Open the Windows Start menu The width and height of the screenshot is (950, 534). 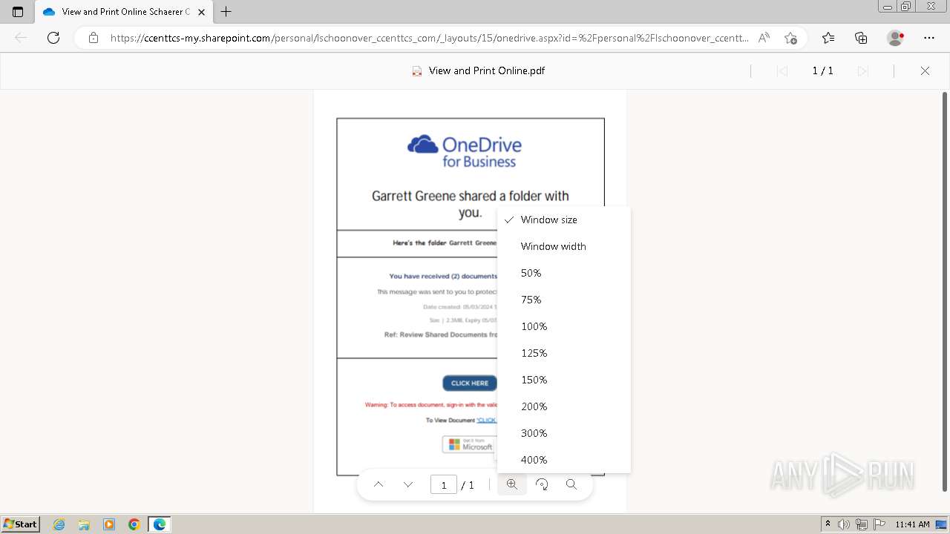(20, 524)
